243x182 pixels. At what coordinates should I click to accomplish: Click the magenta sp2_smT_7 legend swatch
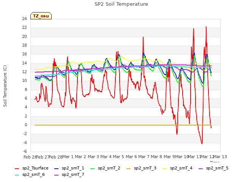click(x=57, y=175)
